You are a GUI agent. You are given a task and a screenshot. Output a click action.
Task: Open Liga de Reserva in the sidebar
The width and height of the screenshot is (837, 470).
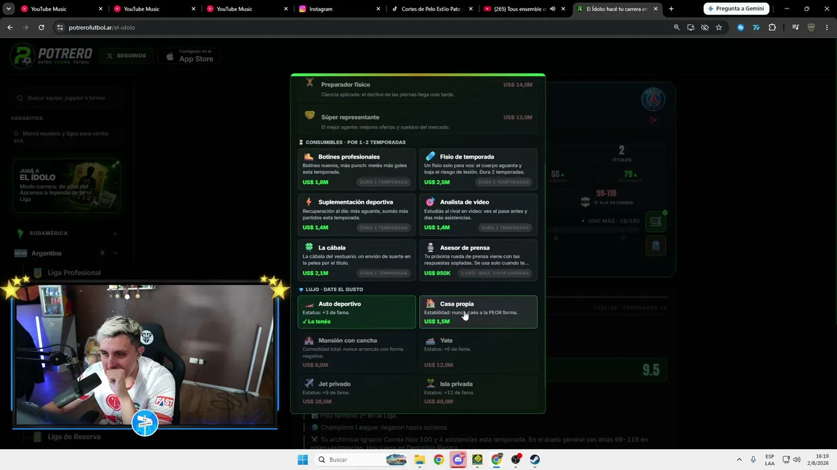74,437
